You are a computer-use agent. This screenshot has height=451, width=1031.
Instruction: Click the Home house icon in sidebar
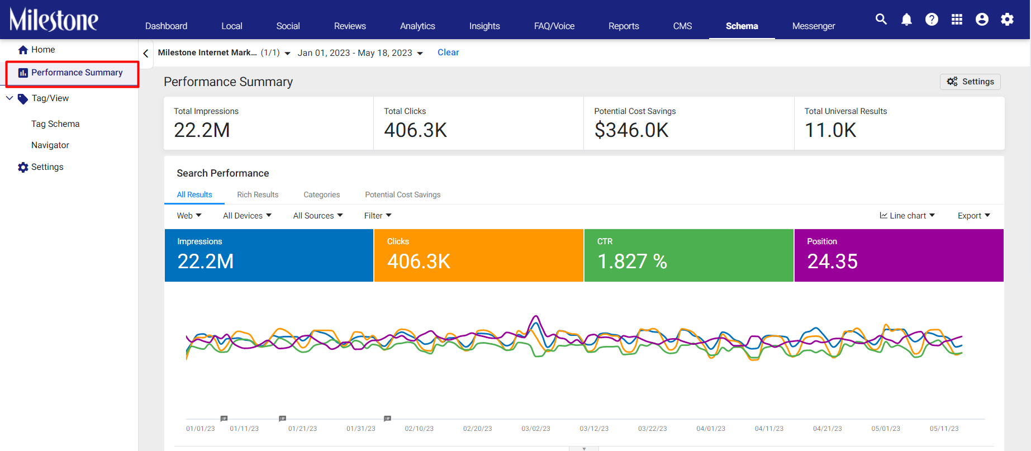[23, 50]
